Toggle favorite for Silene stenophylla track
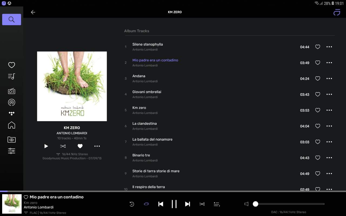Viewport: 346px width, 216px height. coord(318,47)
